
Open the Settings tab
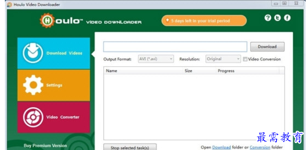click(x=54, y=85)
